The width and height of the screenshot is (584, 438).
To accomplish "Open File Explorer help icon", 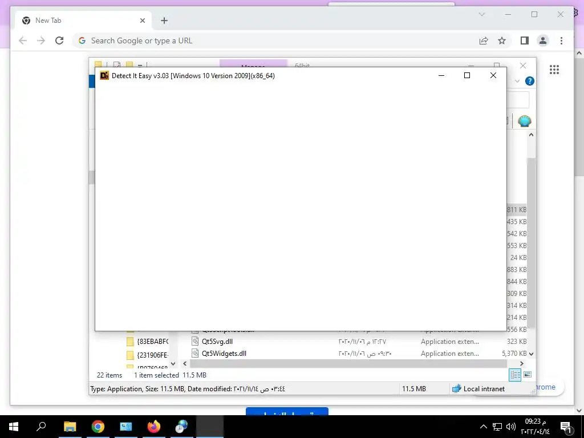I will [x=529, y=81].
